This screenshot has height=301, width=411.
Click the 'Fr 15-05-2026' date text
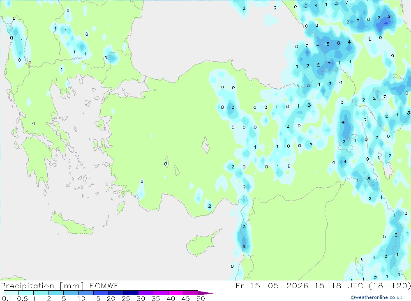point(272,285)
